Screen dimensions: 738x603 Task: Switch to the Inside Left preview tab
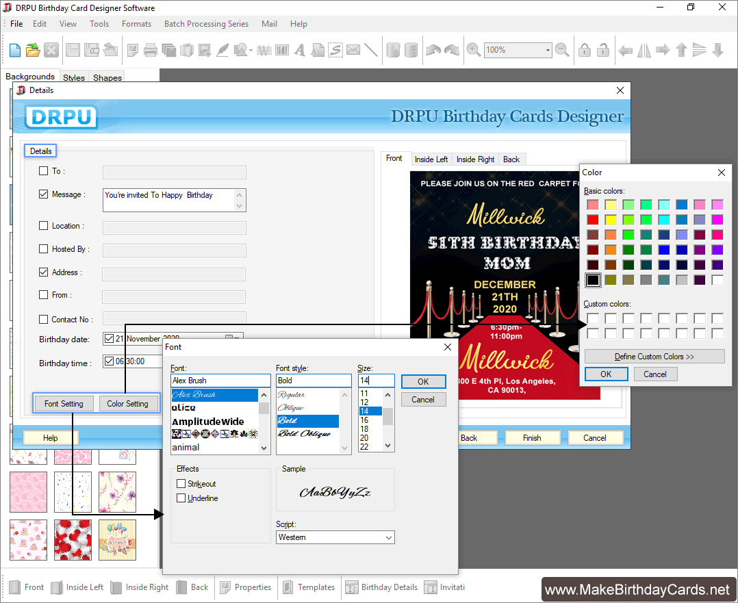[431, 159]
